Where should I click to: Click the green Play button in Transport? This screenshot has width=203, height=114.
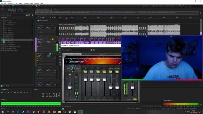(x=5, y=92)
